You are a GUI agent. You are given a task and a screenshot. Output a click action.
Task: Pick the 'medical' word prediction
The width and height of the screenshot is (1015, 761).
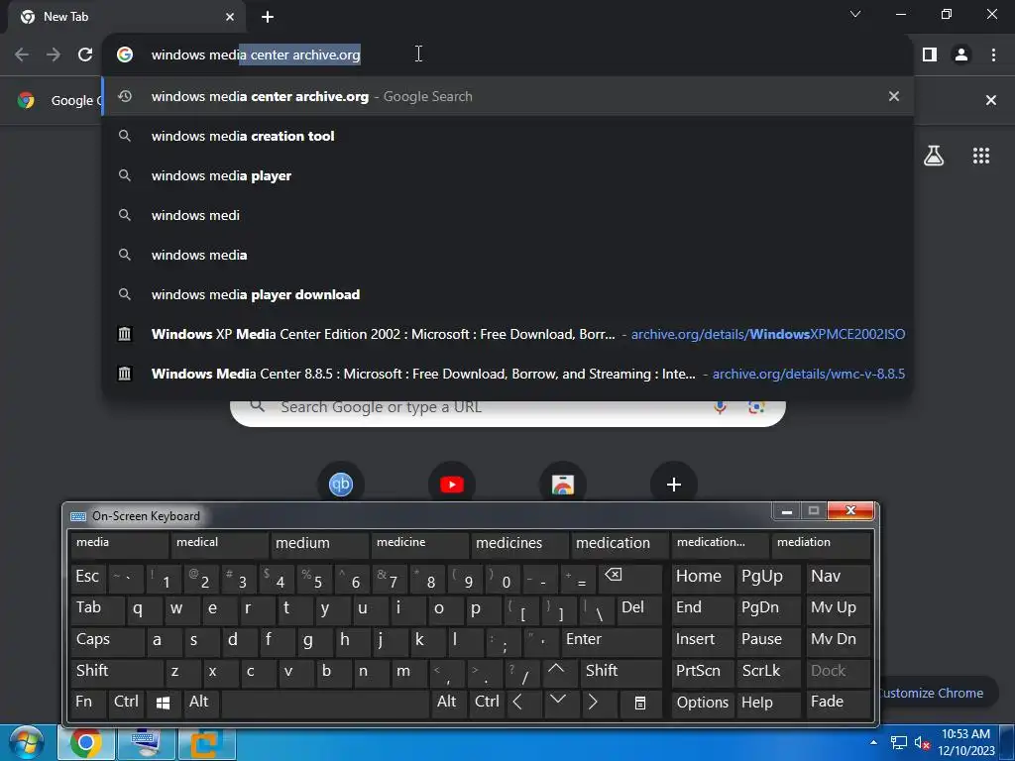point(219,545)
